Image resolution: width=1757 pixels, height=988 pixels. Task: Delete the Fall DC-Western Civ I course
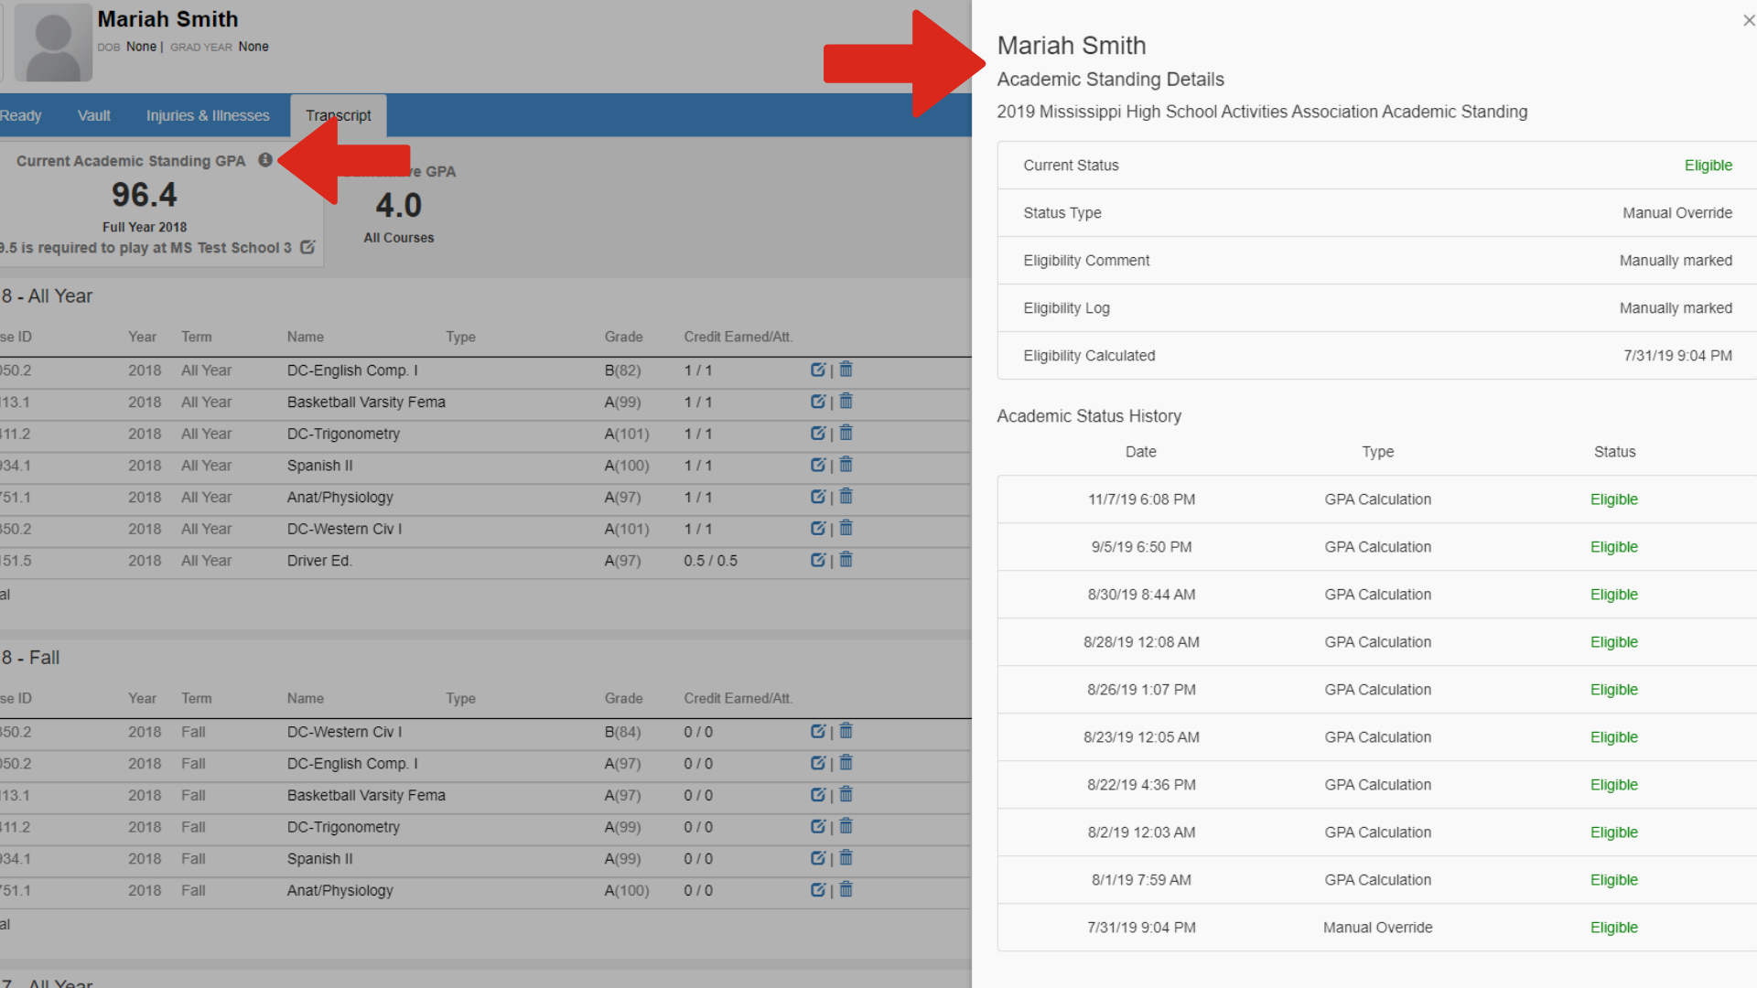(x=846, y=731)
